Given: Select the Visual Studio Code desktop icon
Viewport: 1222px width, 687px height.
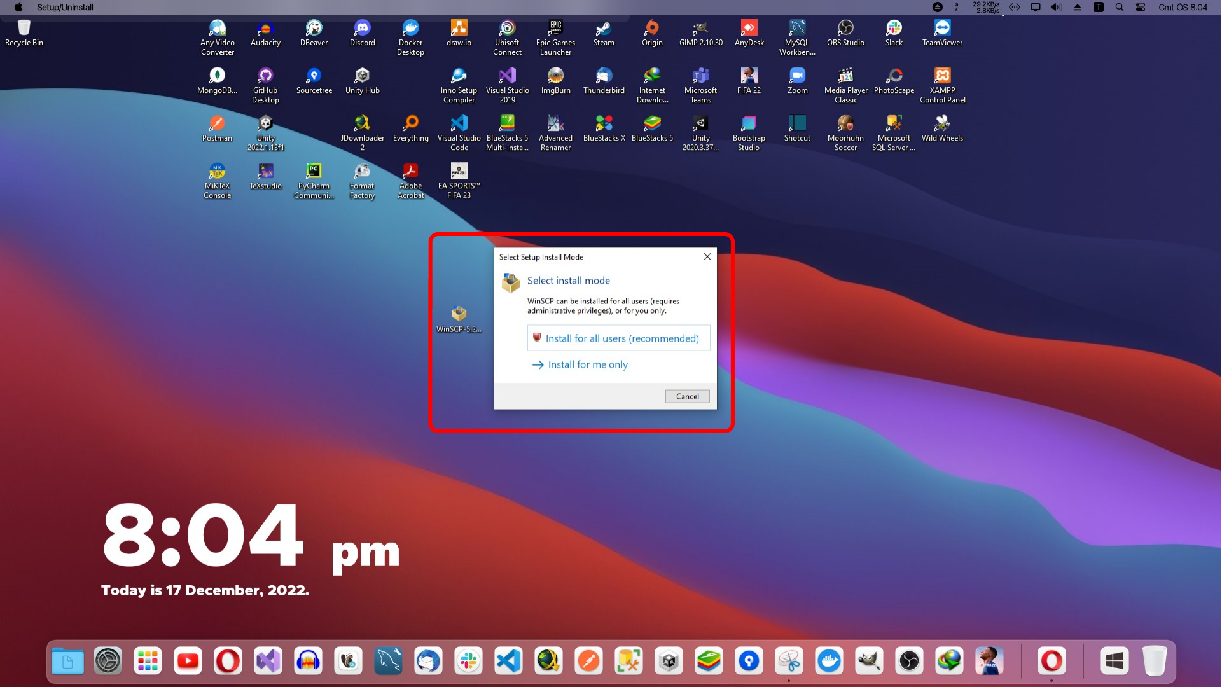Looking at the screenshot, I should pos(459,133).
